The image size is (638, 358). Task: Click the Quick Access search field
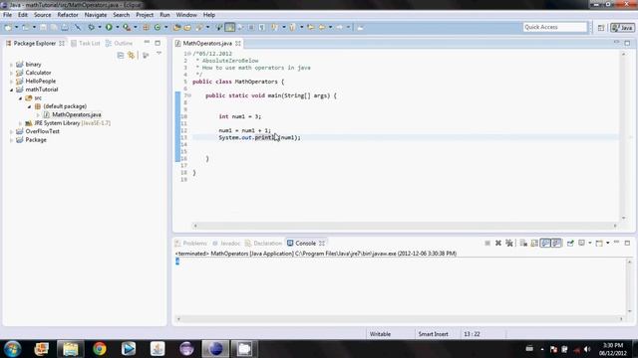tap(554, 27)
